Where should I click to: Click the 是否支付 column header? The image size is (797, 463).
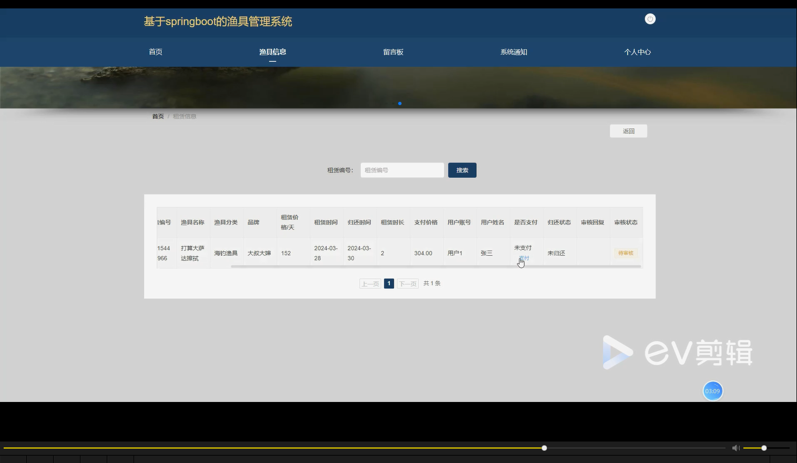coord(526,223)
